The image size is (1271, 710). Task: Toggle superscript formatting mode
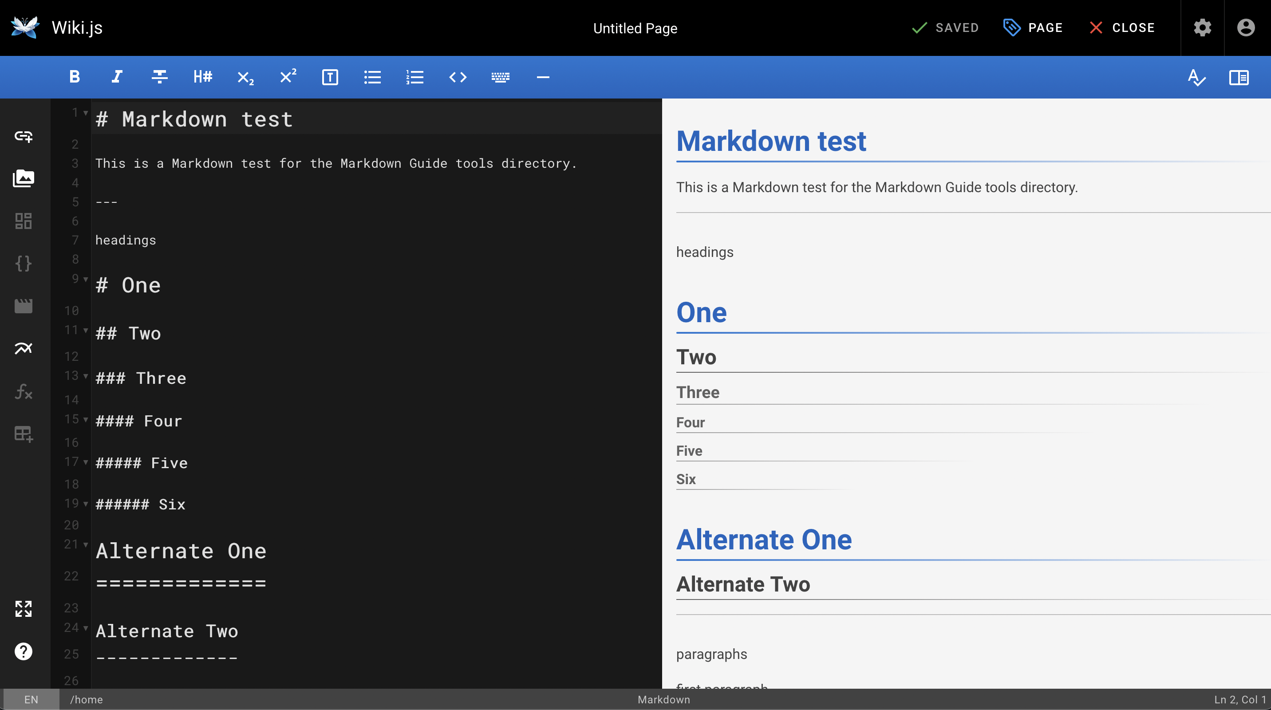point(287,77)
